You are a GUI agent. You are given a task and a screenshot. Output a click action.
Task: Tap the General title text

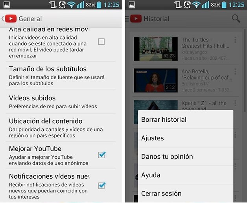tap(30, 19)
